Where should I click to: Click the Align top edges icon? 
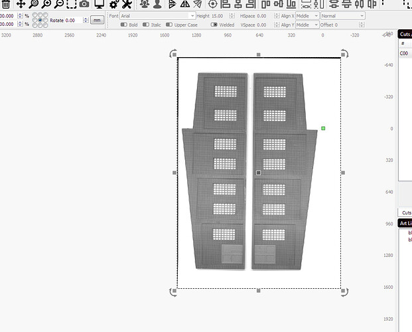pos(265,4)
